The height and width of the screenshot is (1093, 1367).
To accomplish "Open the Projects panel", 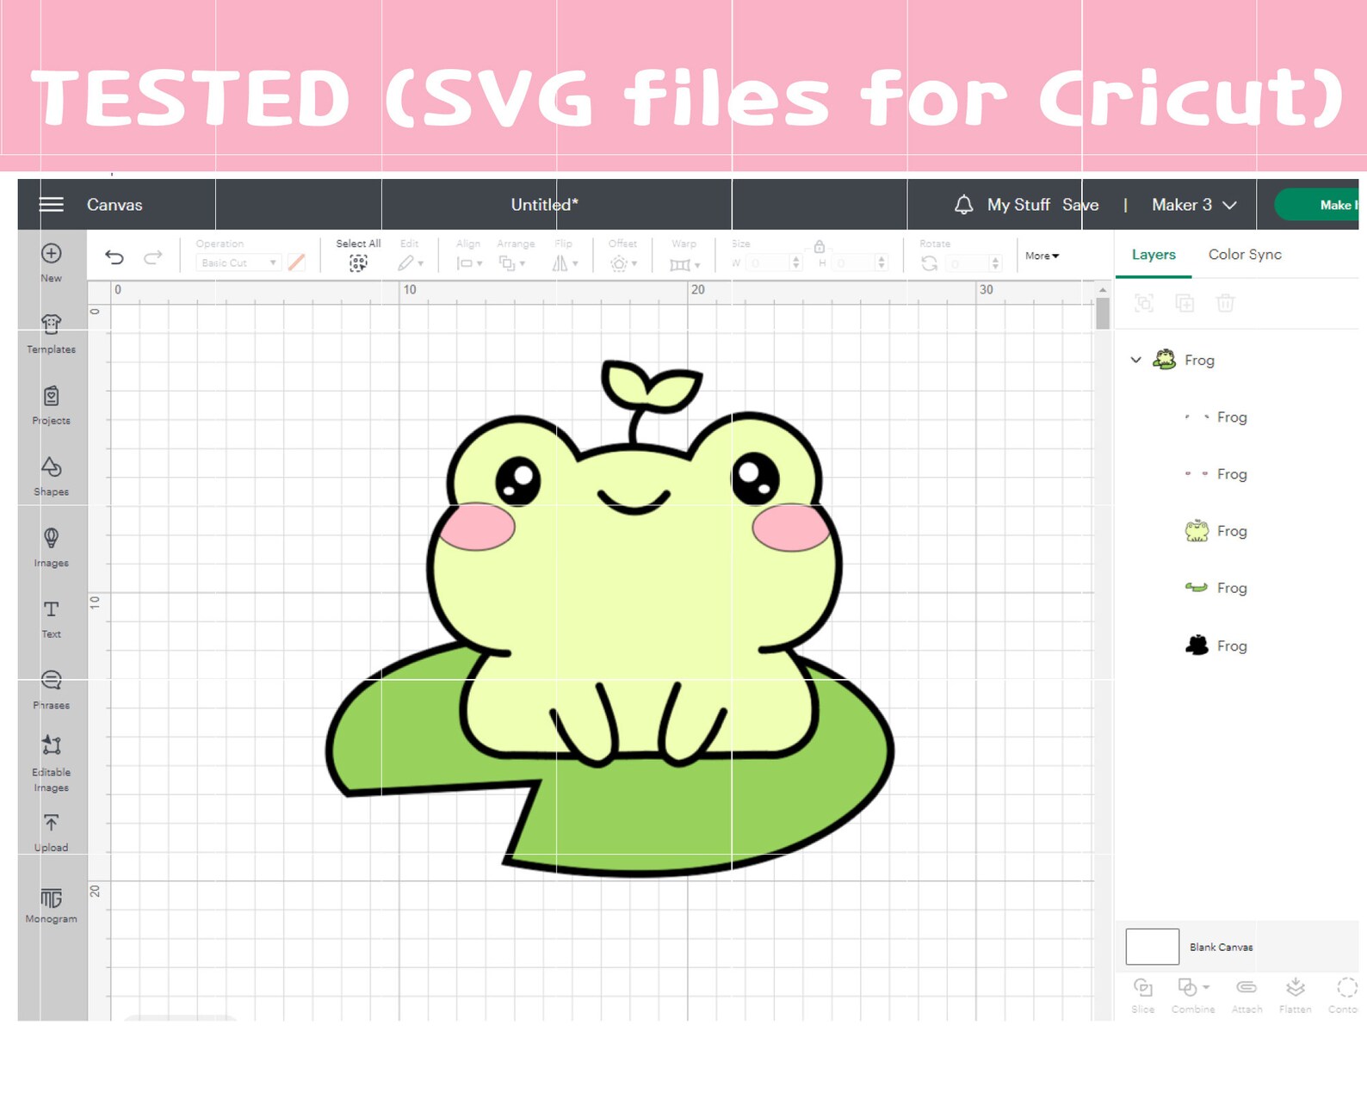I will tap(51, 405).
